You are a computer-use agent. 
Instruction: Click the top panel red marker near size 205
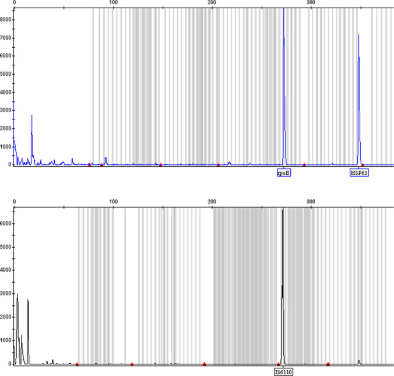[x=219, y=164]
